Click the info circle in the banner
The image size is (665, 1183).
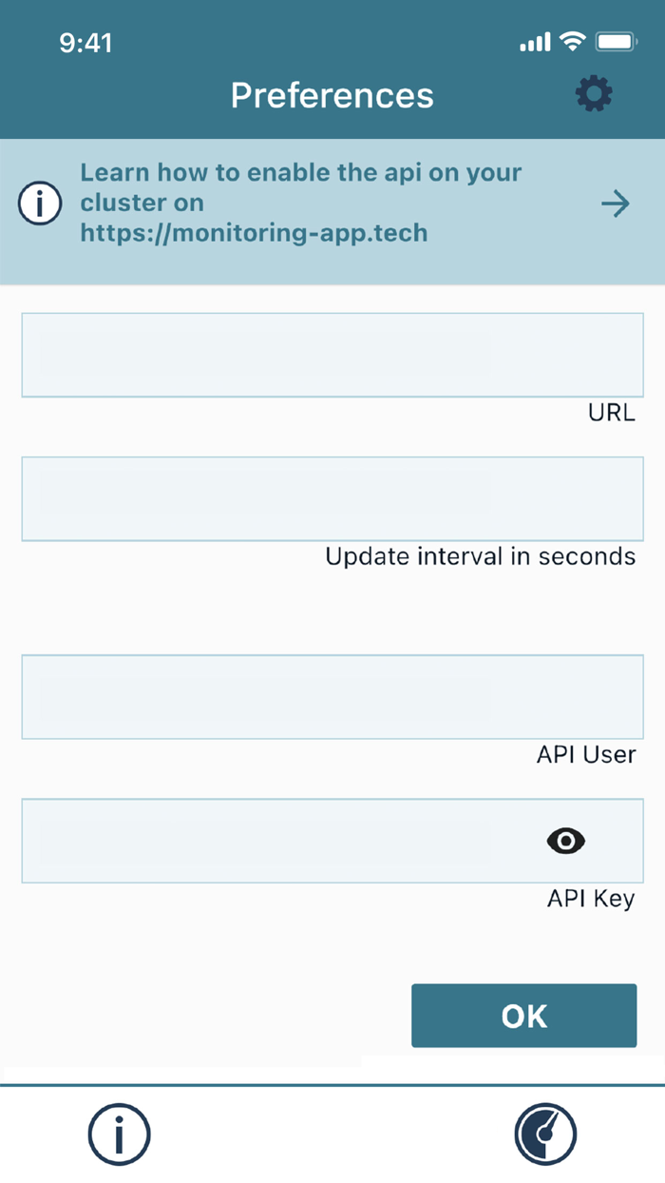40,203
